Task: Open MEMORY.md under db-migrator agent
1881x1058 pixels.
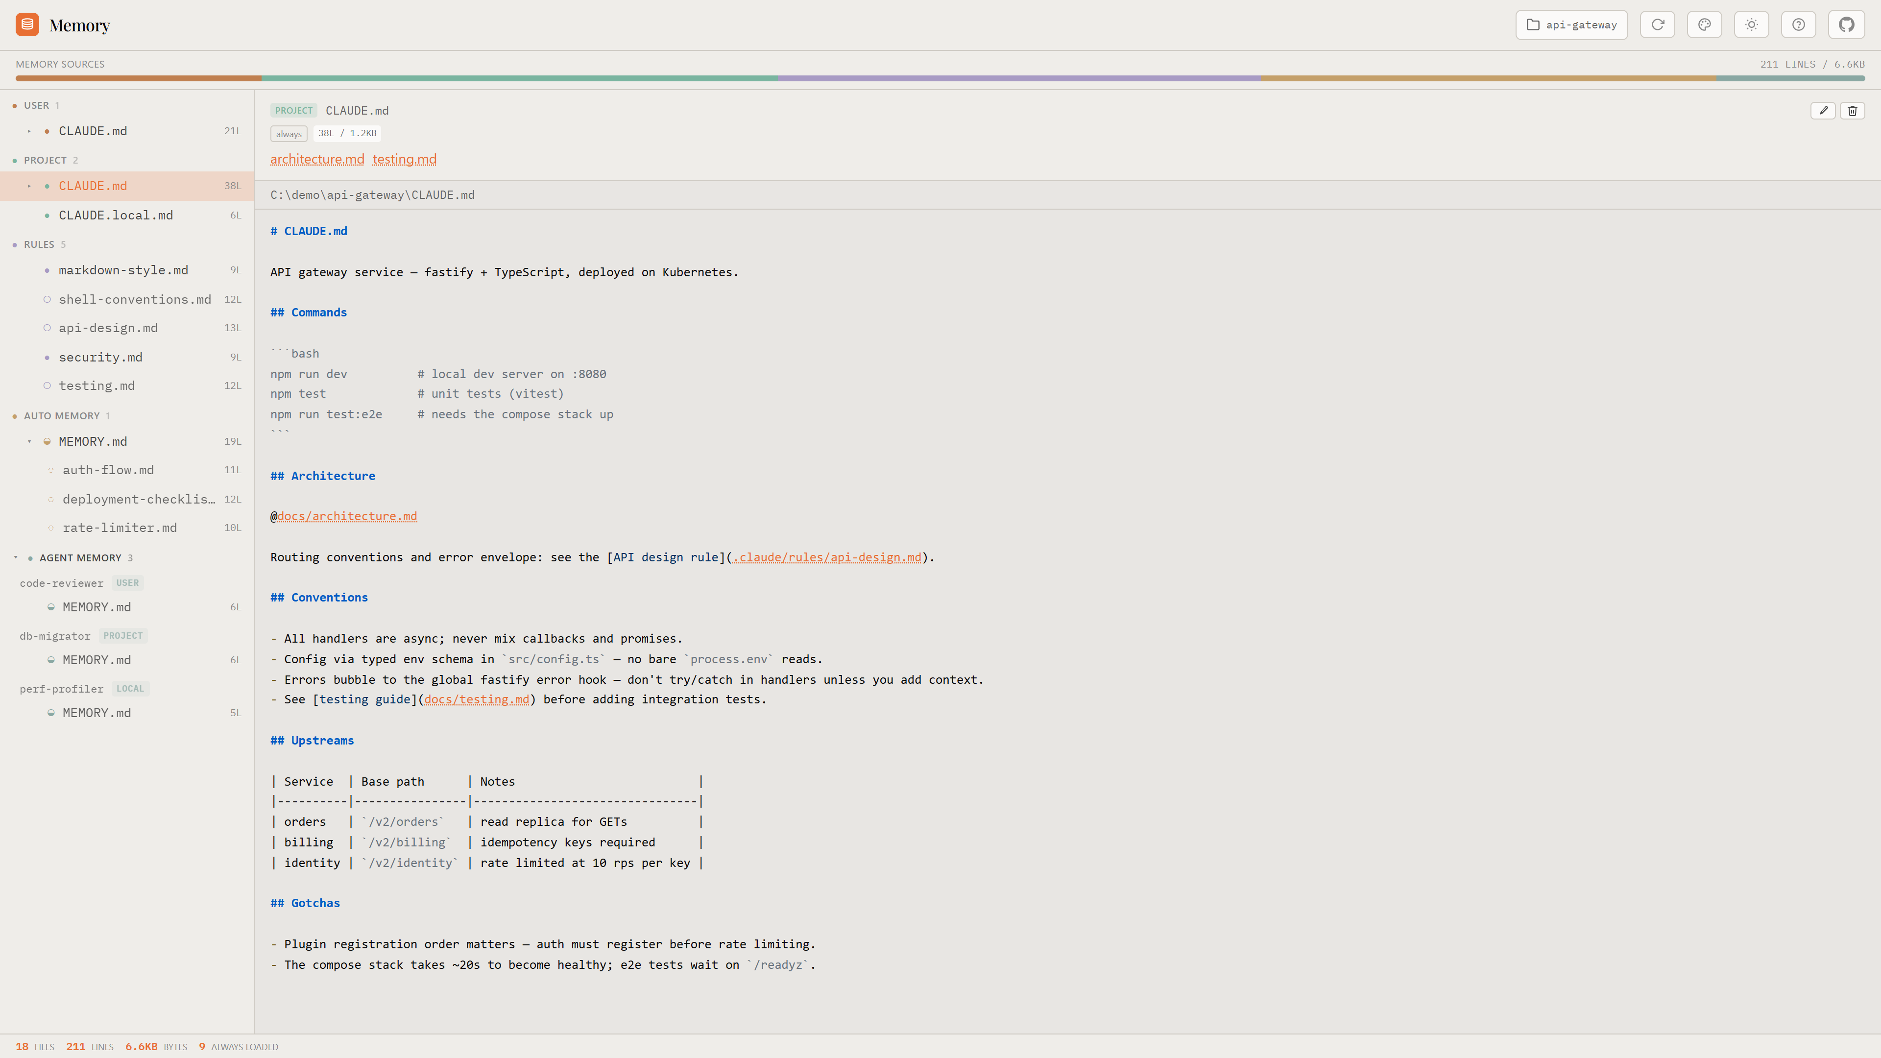Action: pos(127,660)
